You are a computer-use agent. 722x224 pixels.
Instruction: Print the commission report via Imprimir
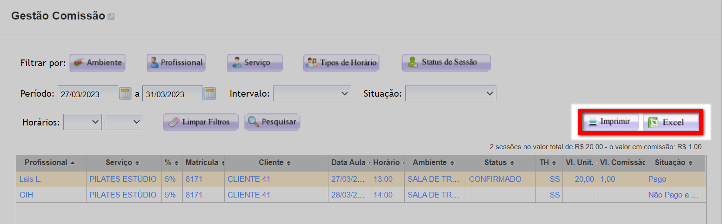click(610, 122)
